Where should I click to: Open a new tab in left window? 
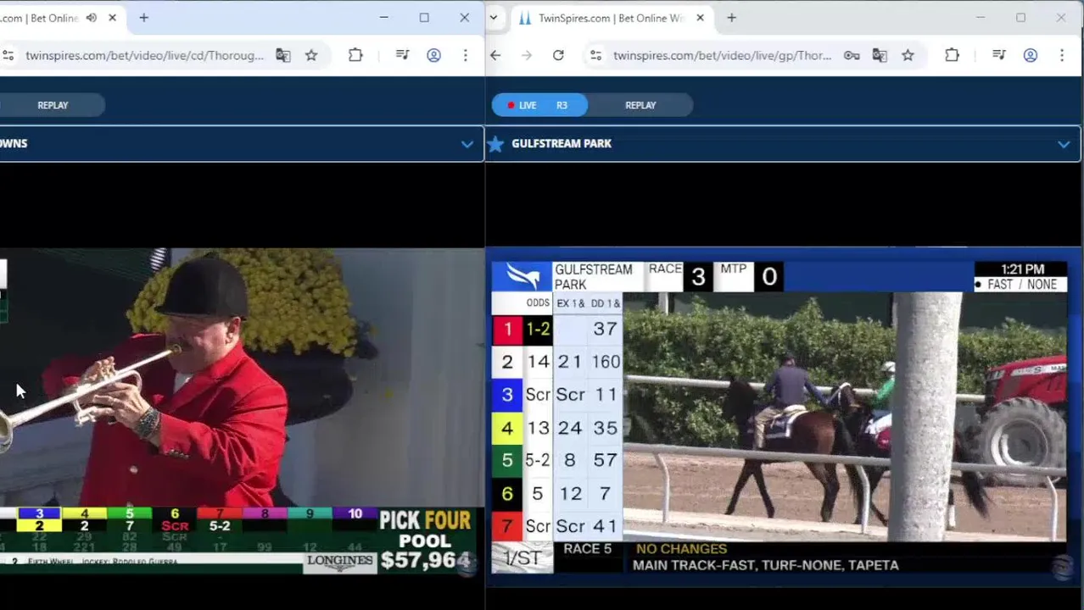click(x=143, y=18)
